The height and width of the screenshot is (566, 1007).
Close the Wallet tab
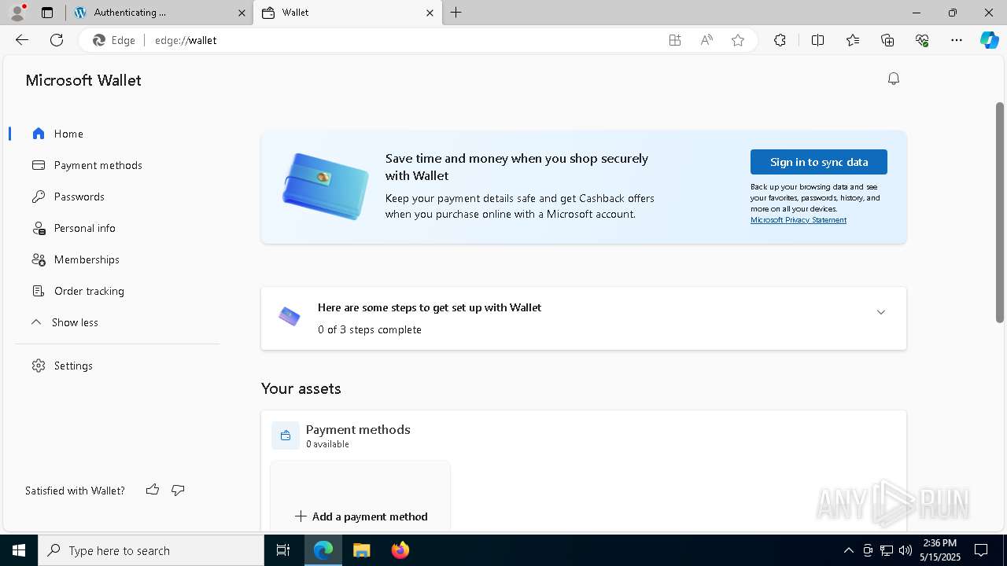coord(430,13)
